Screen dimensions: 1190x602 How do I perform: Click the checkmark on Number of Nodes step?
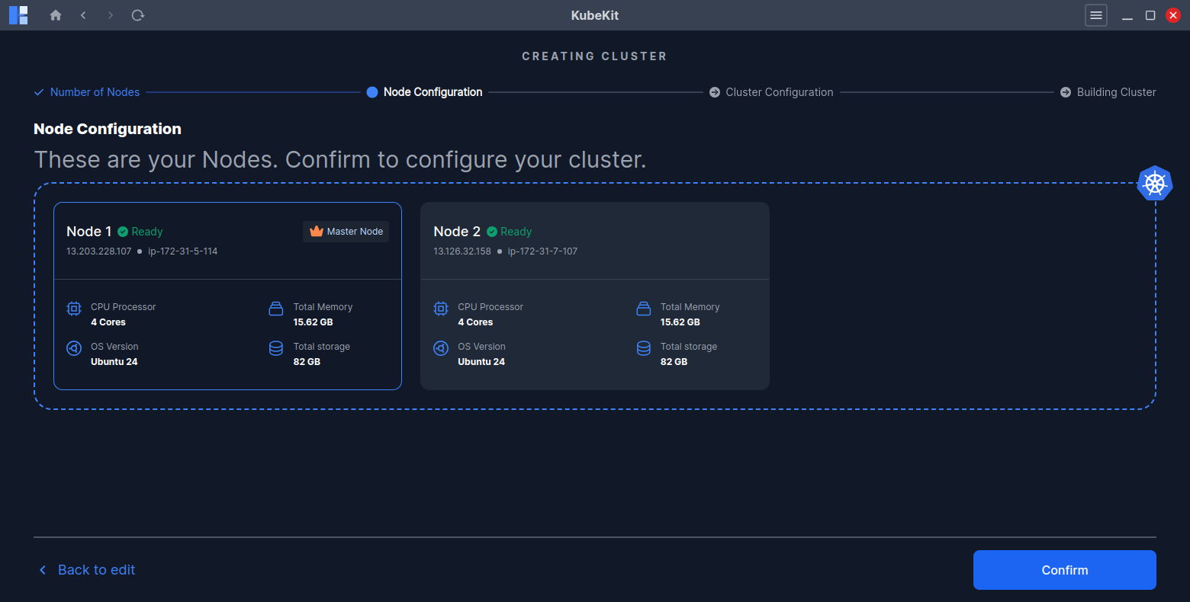point(38,91)
